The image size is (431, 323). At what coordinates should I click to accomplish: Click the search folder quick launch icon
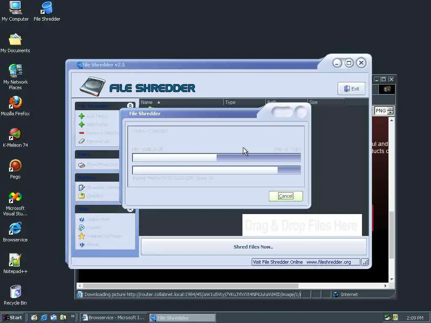point(63,318)
